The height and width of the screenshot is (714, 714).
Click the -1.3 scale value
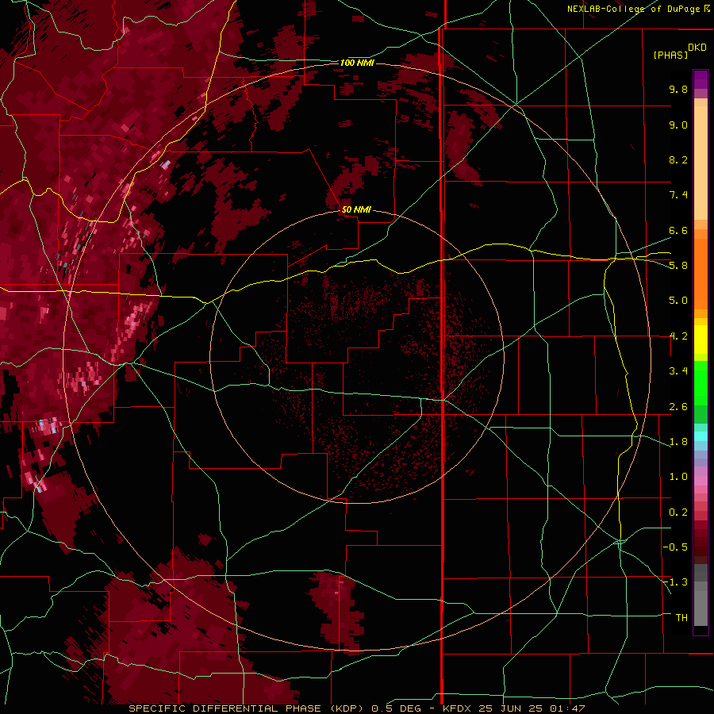point(675,582)
